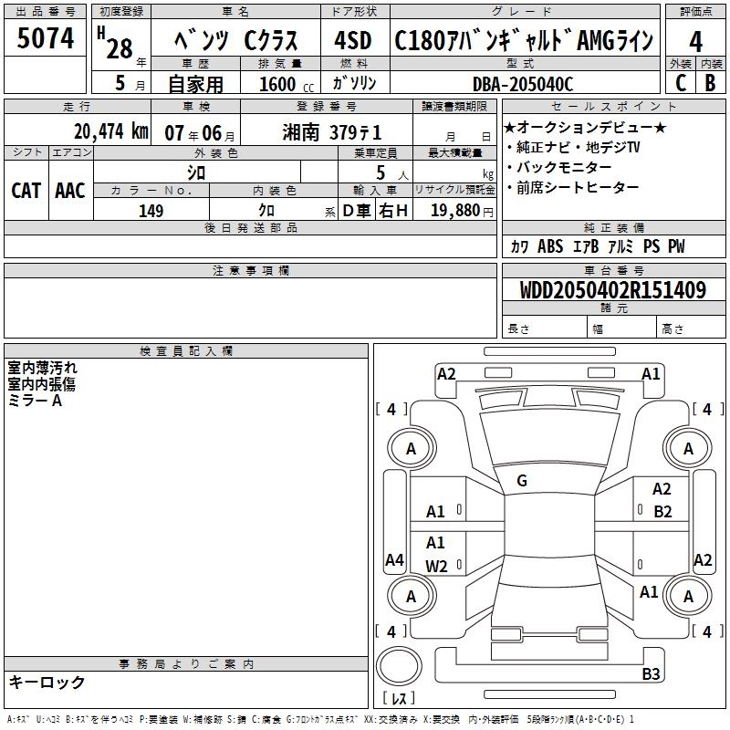This screenshot has height=730, width=730.
Task: Click the air conditioner value AAC
Action: 70,191
